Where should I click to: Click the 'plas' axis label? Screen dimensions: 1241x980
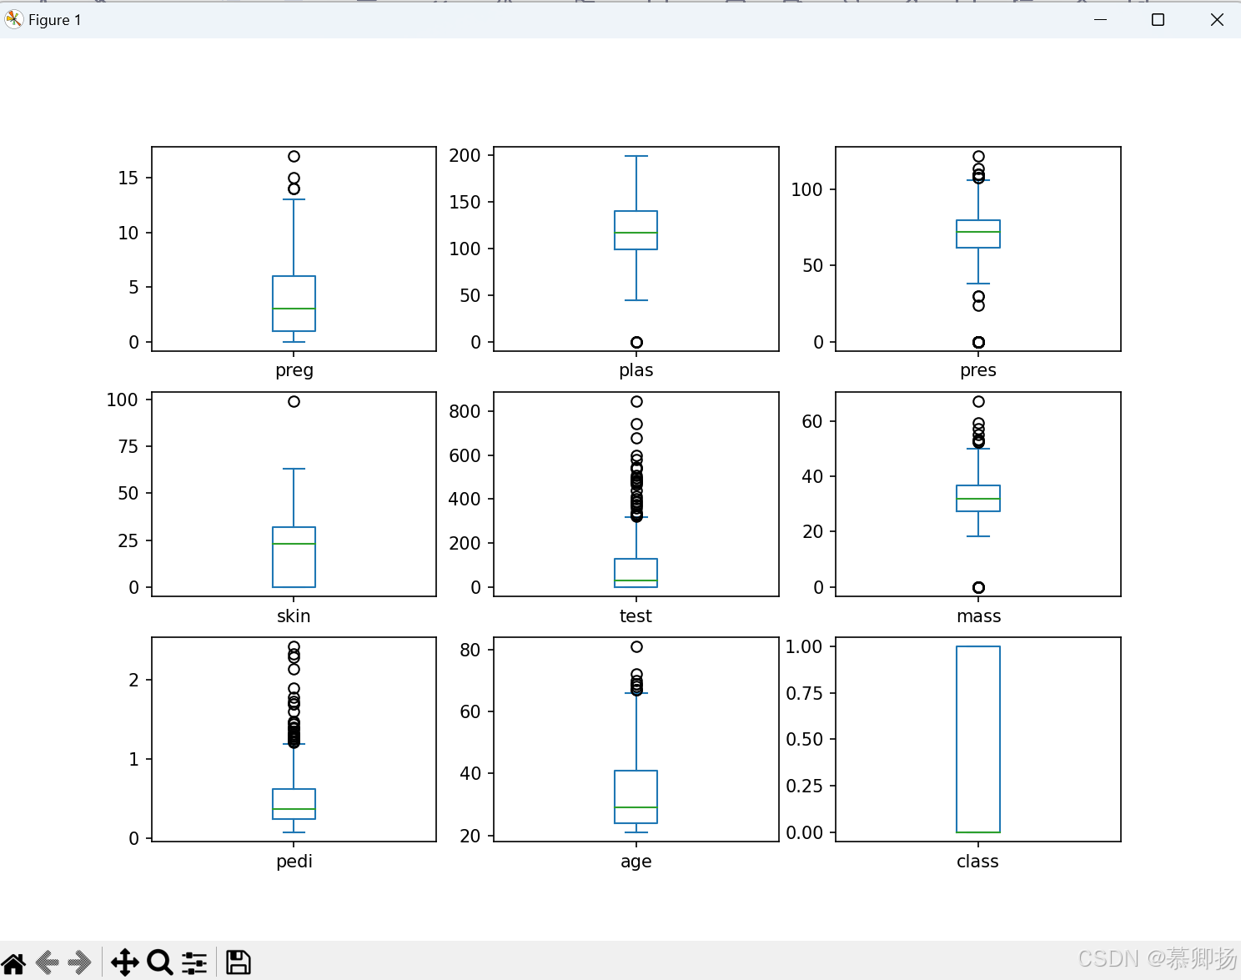pyautogui.click(x=636, y=370)
